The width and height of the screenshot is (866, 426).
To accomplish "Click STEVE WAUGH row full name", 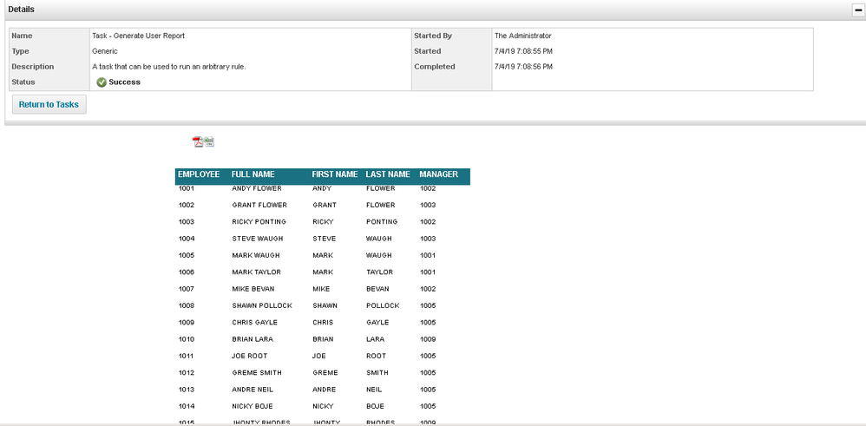I will coord(257,239).
